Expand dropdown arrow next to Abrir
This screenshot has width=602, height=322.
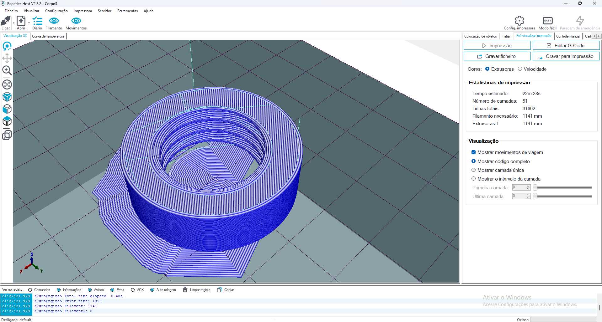pos(29,23)
